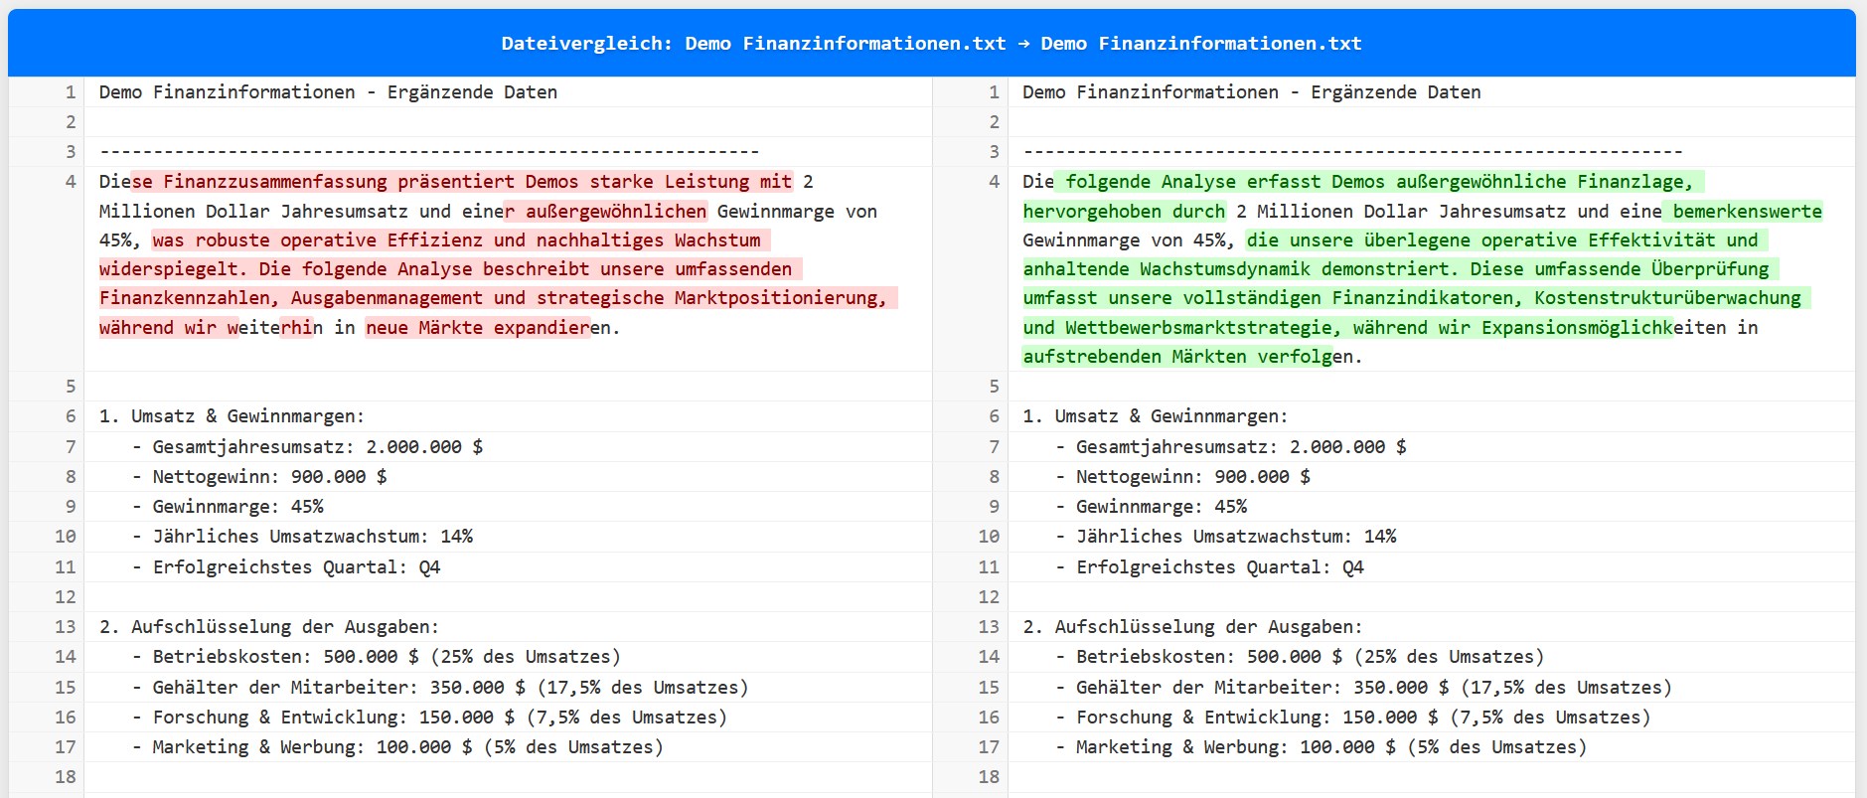The height and width of the screenshot is (798, 1867).
Task: Select line number 4 in right pane
Action: click(994, 182)
